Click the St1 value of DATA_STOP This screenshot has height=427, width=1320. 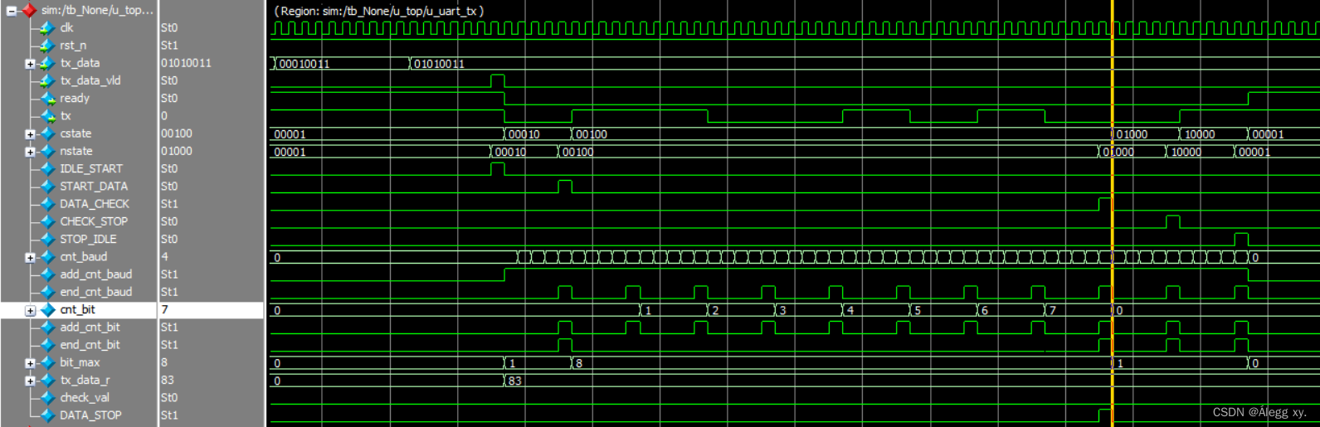169,415
